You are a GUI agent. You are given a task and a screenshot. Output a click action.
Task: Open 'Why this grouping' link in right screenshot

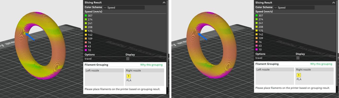click(x=321, y=64)
